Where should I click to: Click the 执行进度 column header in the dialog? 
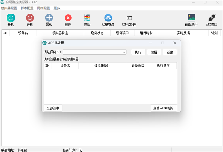pos(163,66)
